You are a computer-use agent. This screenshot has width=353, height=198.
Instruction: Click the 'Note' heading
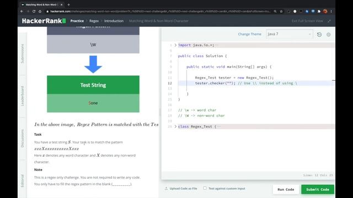38,170
